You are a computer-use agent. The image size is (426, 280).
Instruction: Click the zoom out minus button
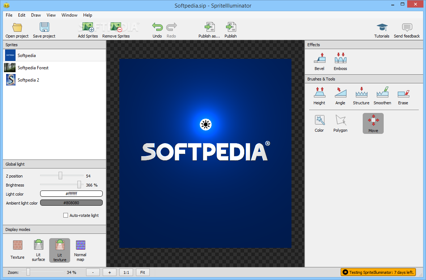click(x=93, y=272)
